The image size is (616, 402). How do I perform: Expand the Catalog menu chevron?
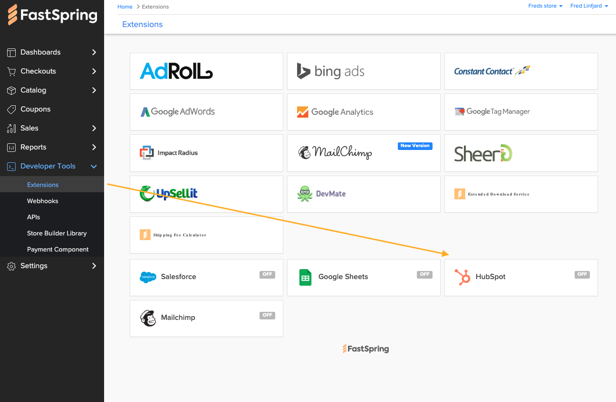pos(94,90)
